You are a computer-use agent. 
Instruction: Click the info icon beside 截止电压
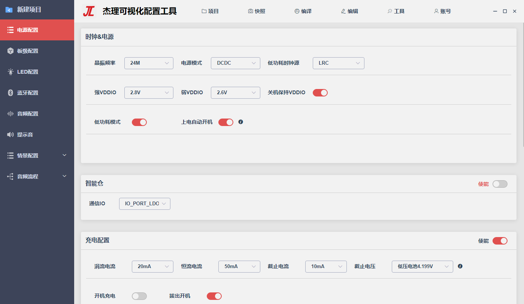point(460,266)
